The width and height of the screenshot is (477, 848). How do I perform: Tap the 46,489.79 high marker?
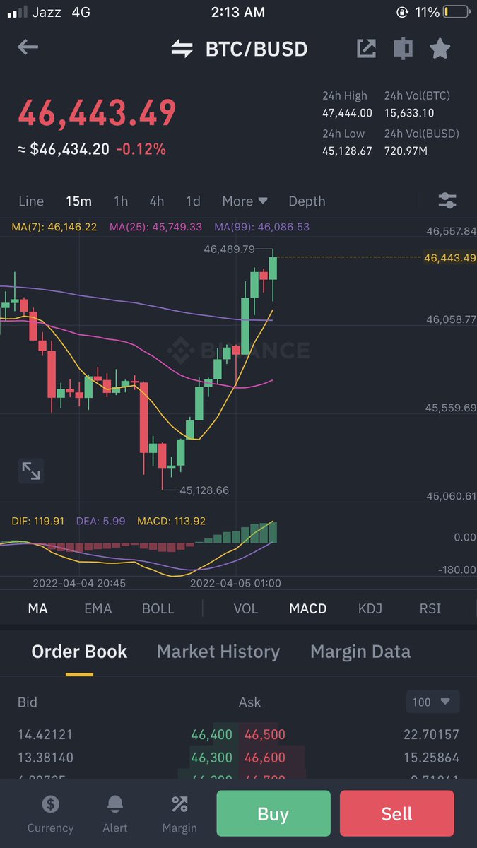click(x=229, y=249)
